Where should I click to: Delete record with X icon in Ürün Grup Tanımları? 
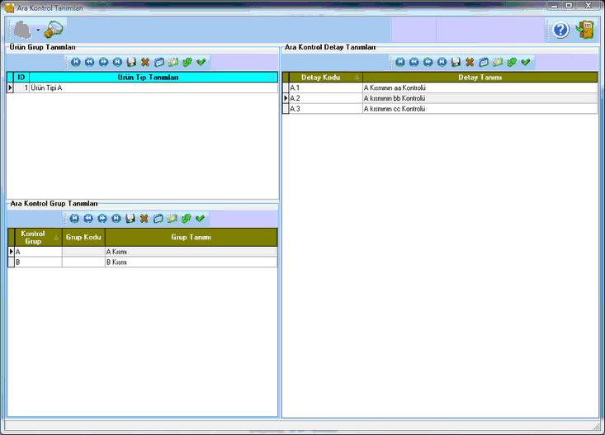pos(145,62)
